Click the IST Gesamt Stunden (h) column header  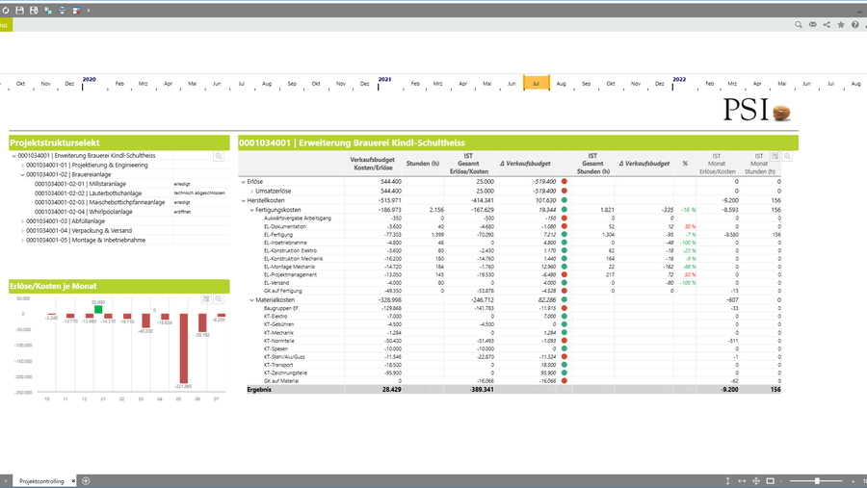592,164
